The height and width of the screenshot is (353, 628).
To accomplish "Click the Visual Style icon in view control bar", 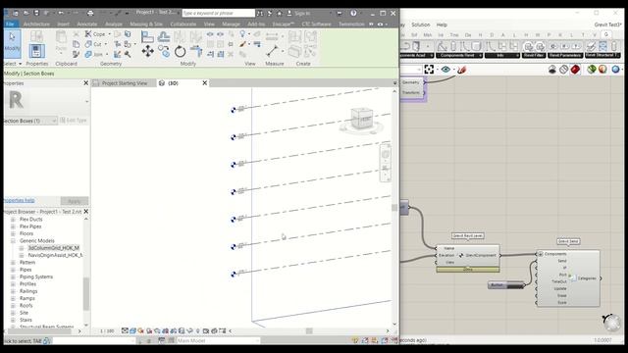I will pyautogui.click(x=132, y=331).
